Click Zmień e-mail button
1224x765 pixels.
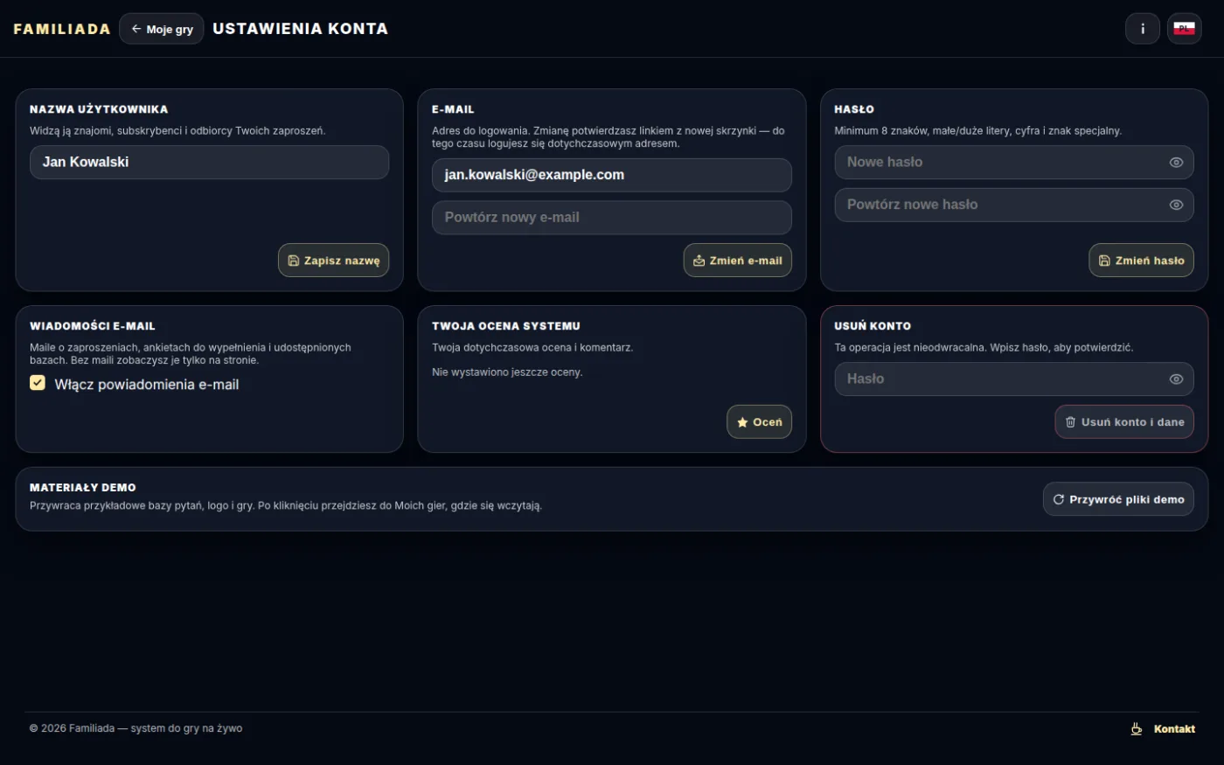(x=738, y=261)
